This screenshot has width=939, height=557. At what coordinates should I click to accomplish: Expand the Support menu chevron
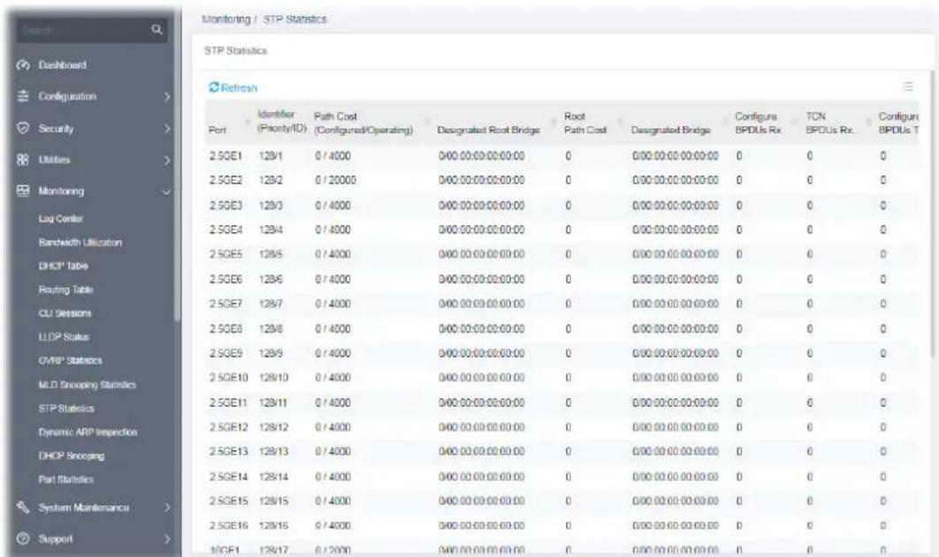[167, 539]
